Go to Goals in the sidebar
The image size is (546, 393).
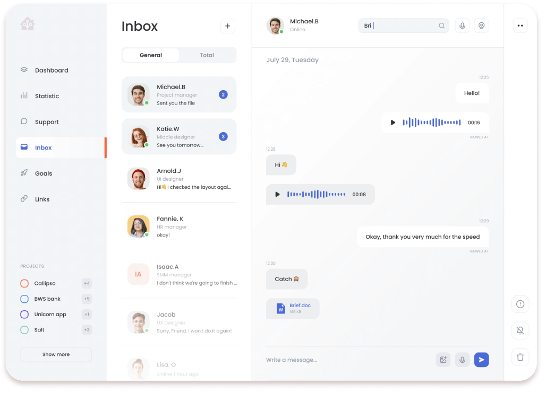[43, 173]
